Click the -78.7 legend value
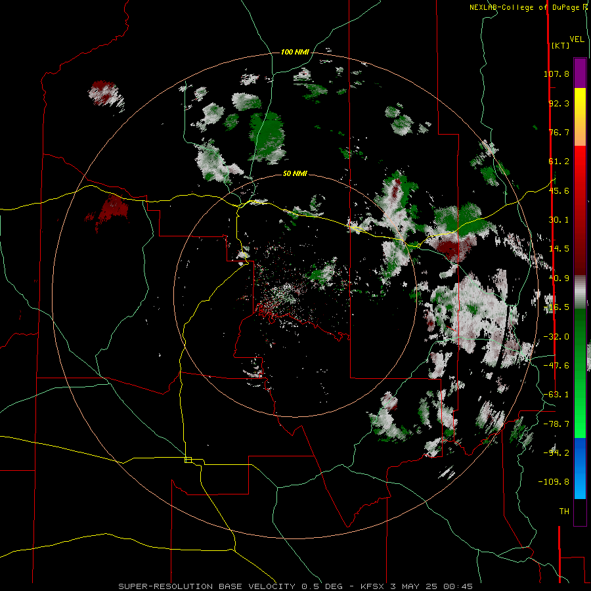This screenshot has width=591, height=591. point(556,424)
